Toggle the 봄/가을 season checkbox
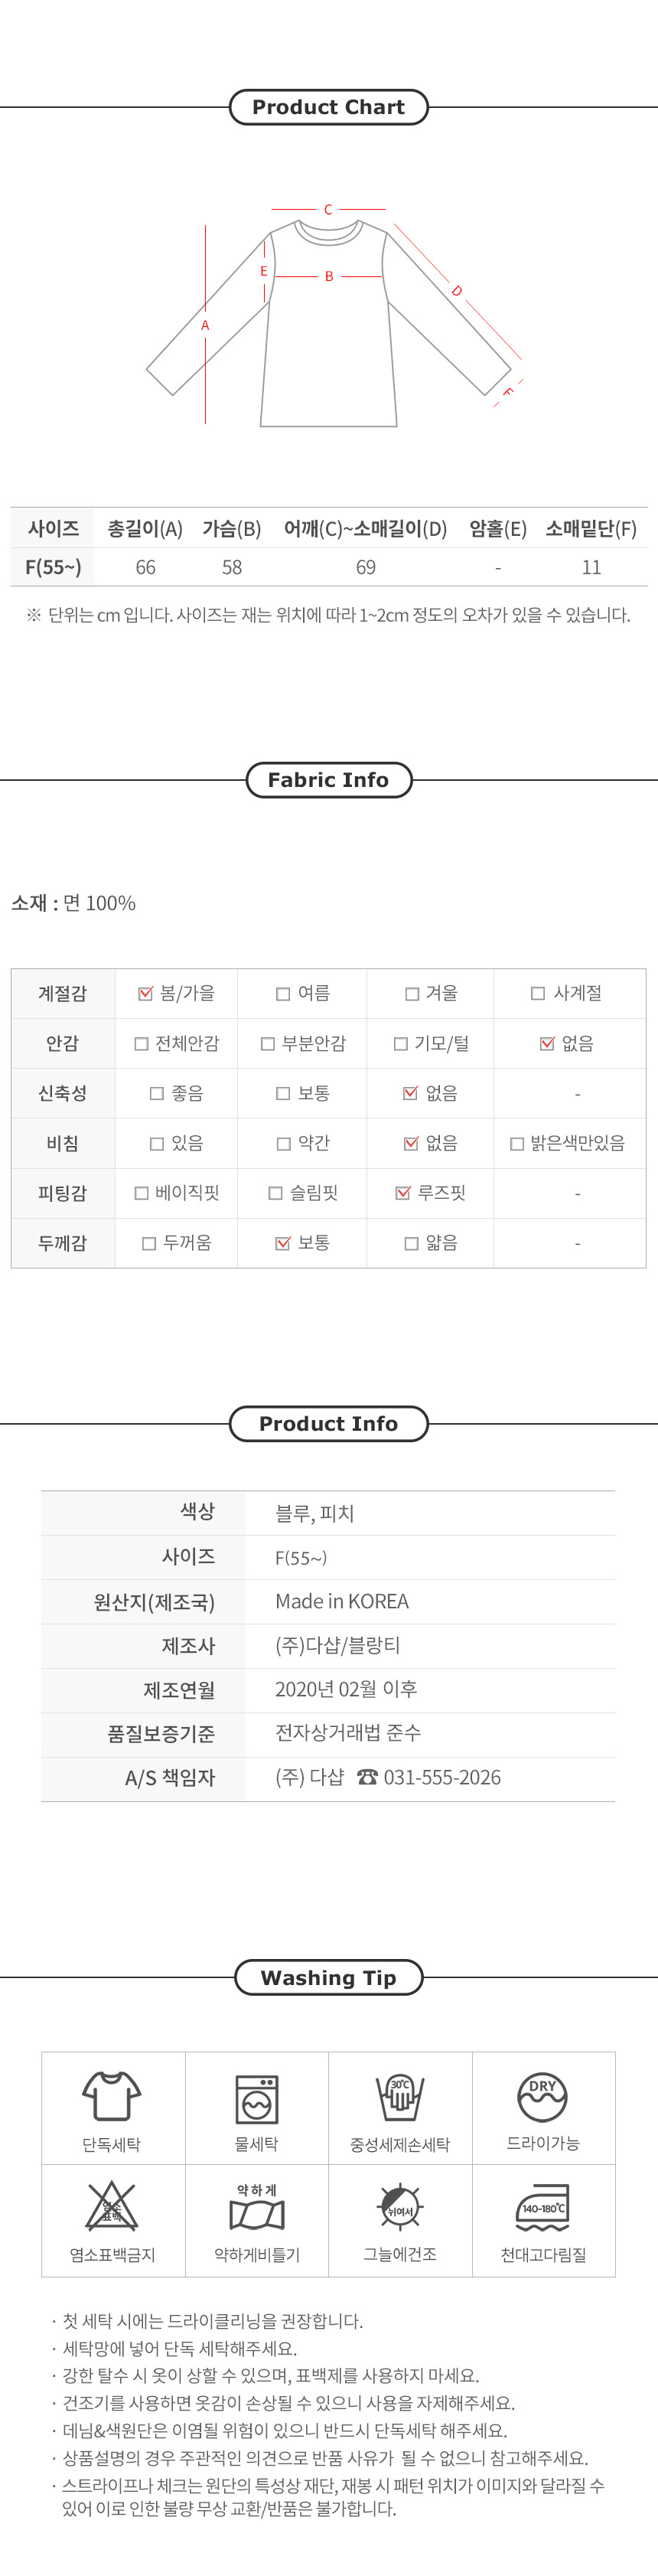Viewport: 658px width, 2576px height. (146, 993)
